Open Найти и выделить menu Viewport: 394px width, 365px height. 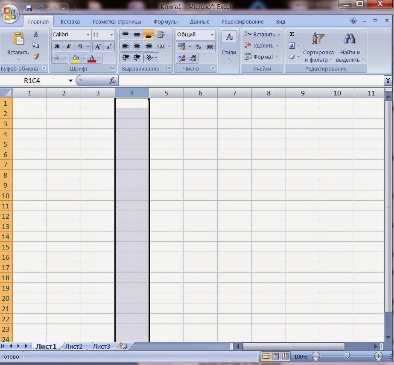click(350, 47)
